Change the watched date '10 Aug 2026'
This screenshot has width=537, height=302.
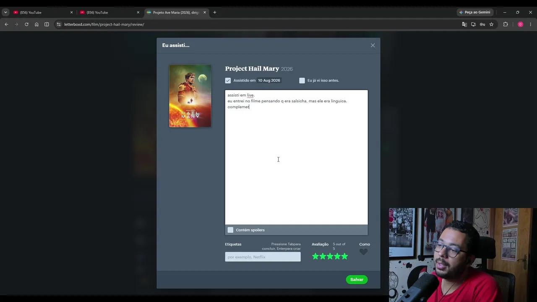269,81
